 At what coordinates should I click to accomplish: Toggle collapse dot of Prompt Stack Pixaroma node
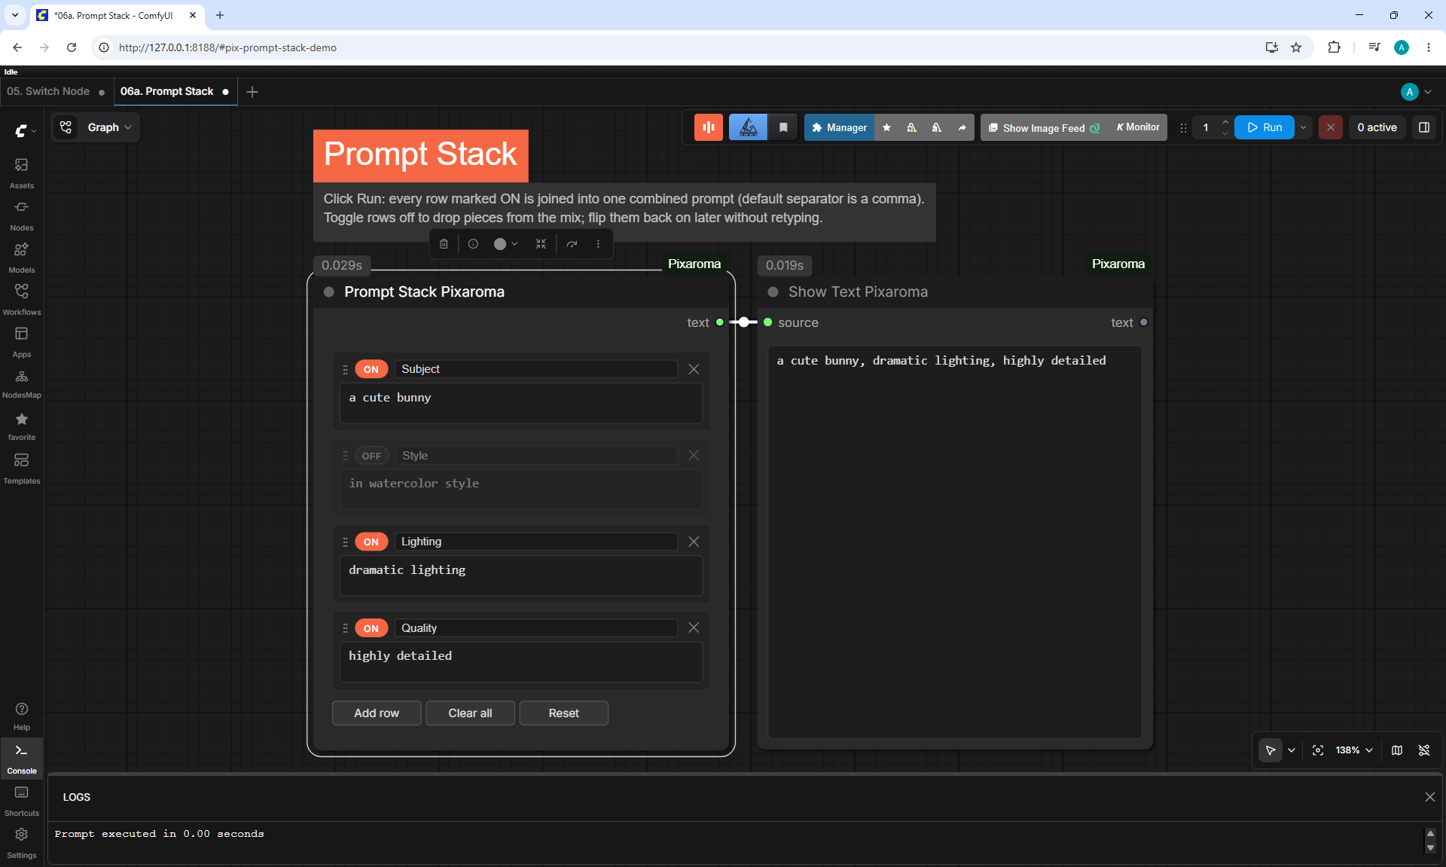pyautogui.click(x=329, y=292)
